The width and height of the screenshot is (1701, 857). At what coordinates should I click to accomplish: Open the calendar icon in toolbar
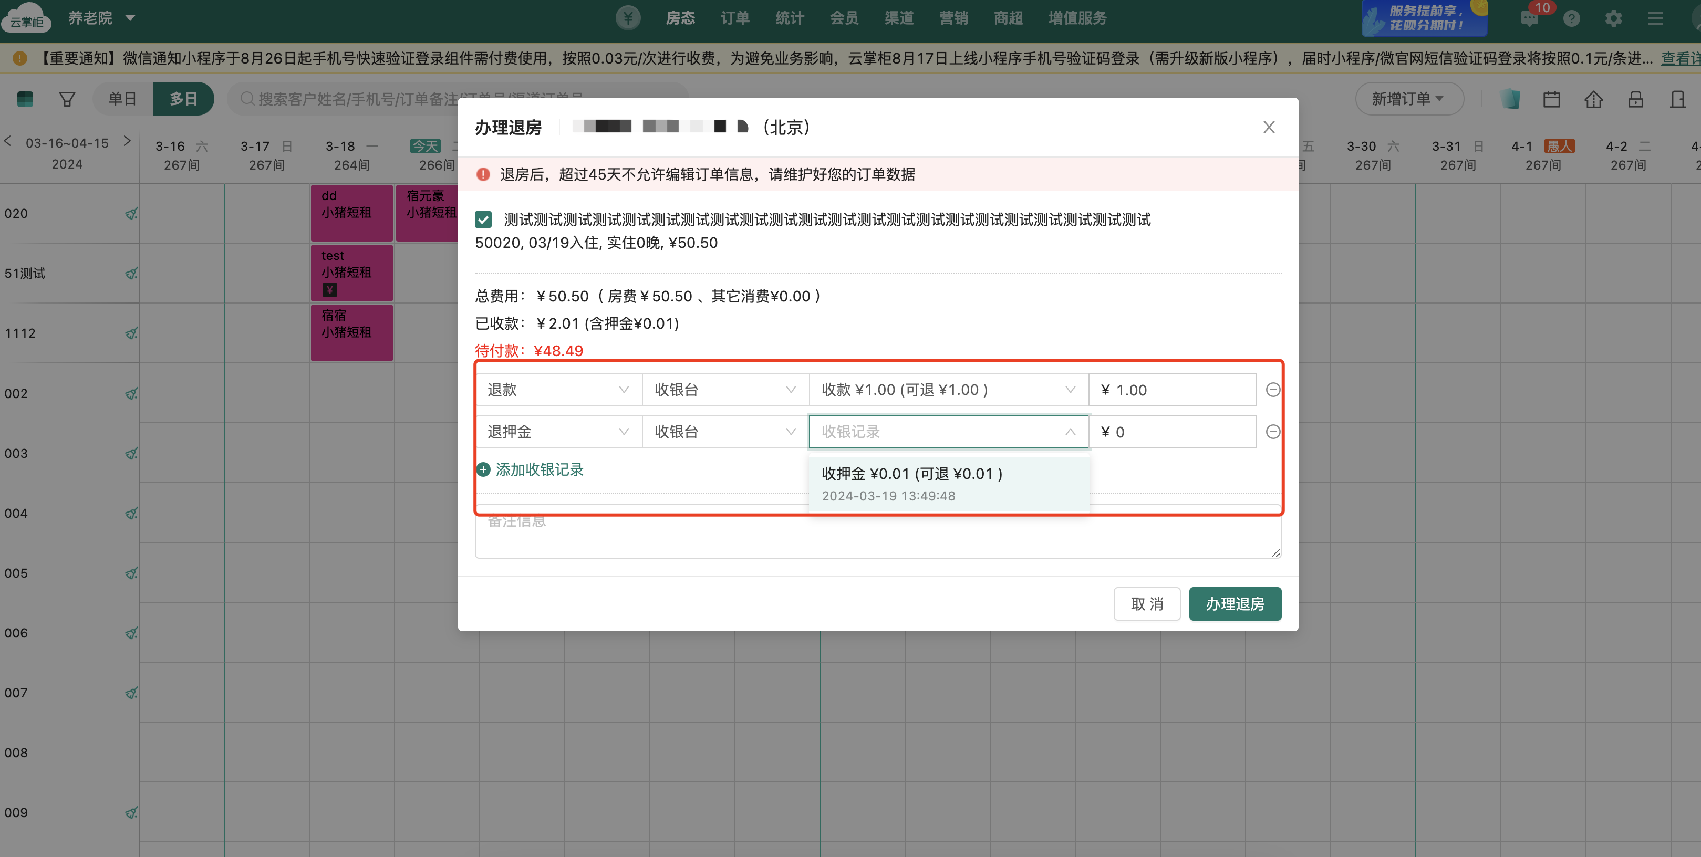(x=1552, y=99)
